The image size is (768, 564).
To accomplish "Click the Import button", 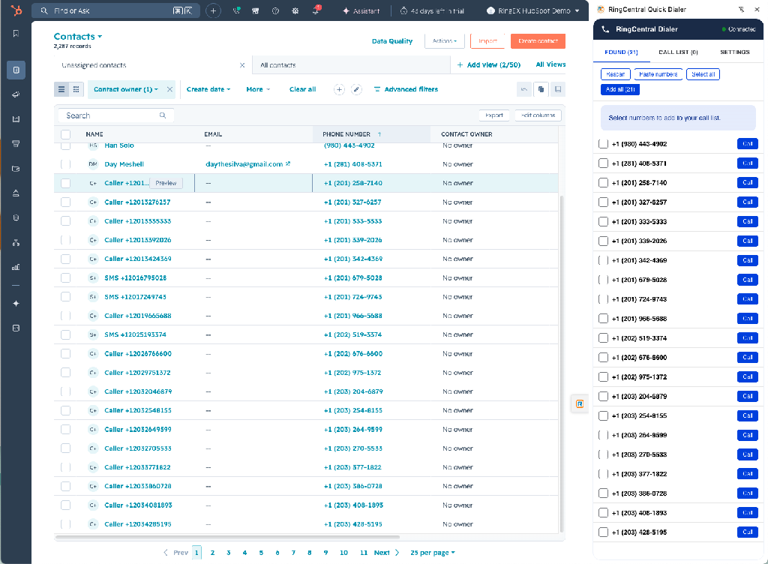I will click(487, 41).
